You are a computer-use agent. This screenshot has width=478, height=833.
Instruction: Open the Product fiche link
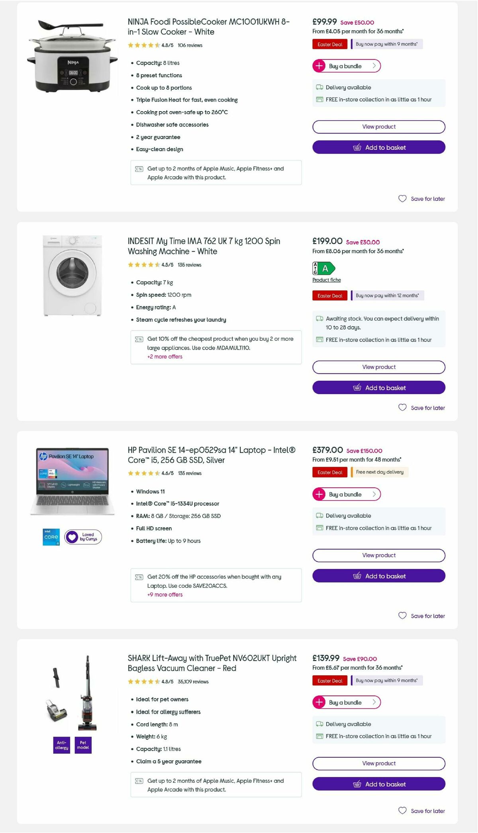pos(326,280)
